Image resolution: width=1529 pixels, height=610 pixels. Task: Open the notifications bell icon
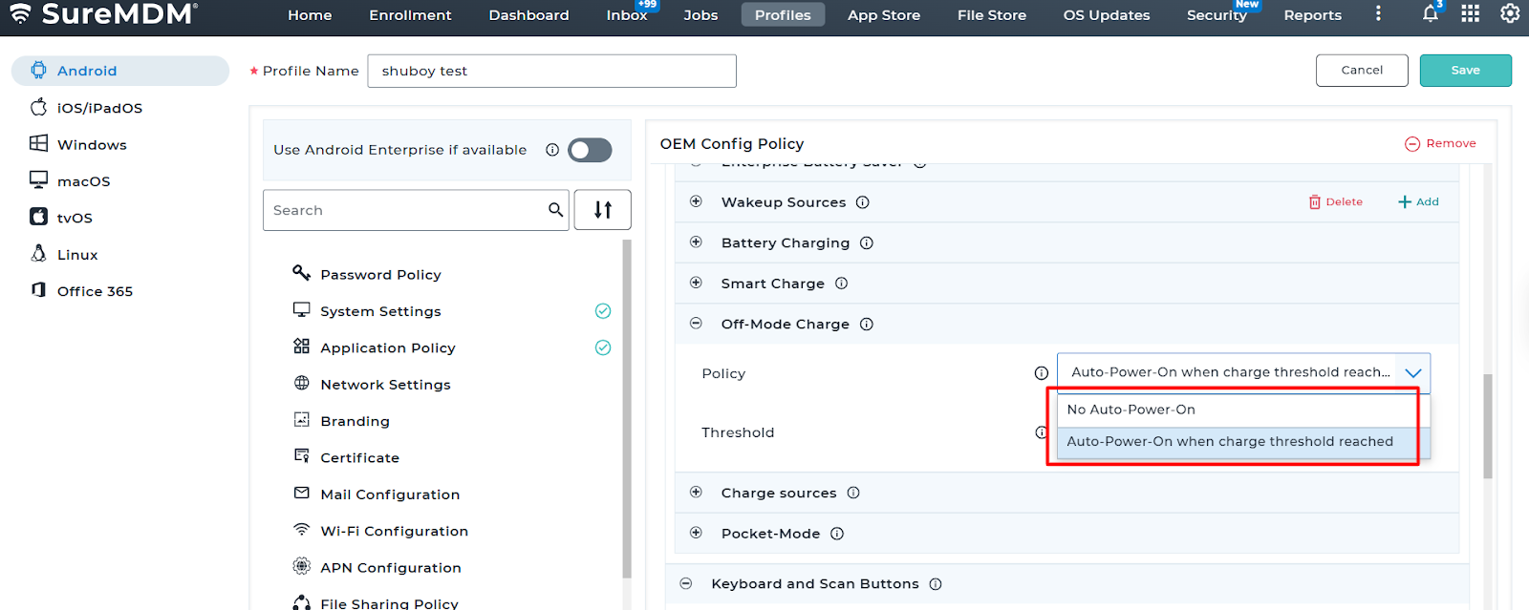(1430, 13)
